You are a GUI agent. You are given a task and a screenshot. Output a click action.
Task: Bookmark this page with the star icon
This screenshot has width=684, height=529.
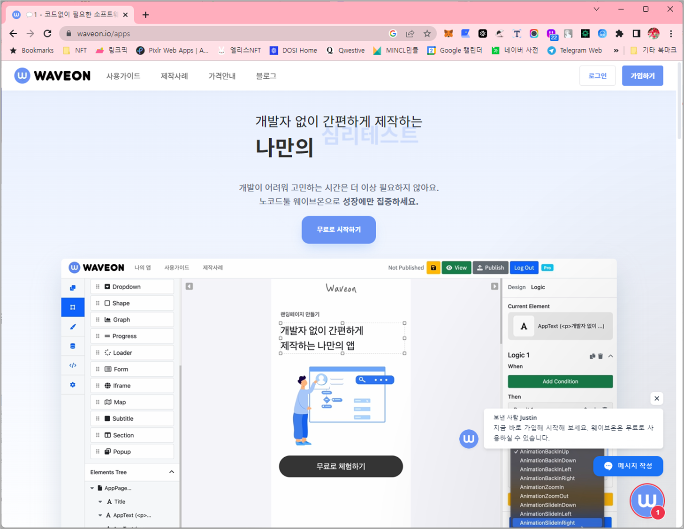(427, 33)
